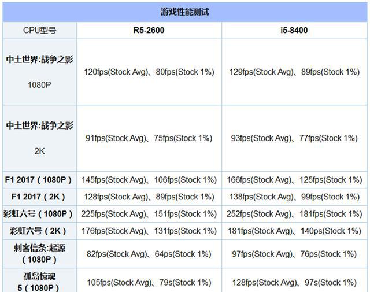Click the 105fps(Stock Avg)、79s(Stock 1%) cell
The image size is (370, 292).
pyautogui.click(x=149, y=280)
